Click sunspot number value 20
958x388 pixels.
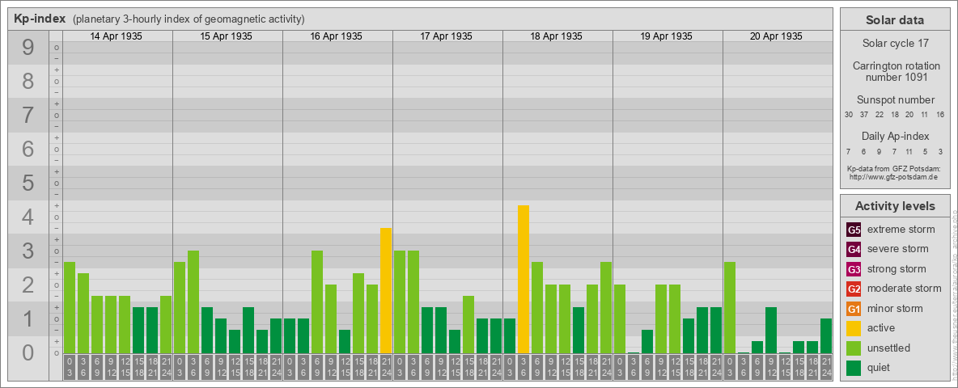coord(909,115)
